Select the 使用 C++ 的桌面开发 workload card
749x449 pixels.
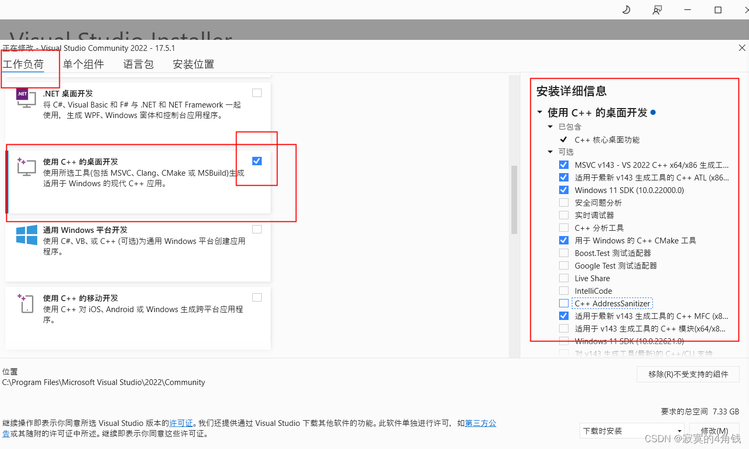[x=138, y=182]
